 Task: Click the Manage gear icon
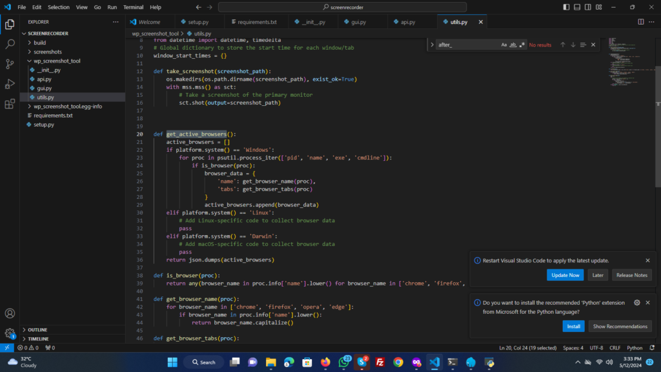tap(10, 333)
